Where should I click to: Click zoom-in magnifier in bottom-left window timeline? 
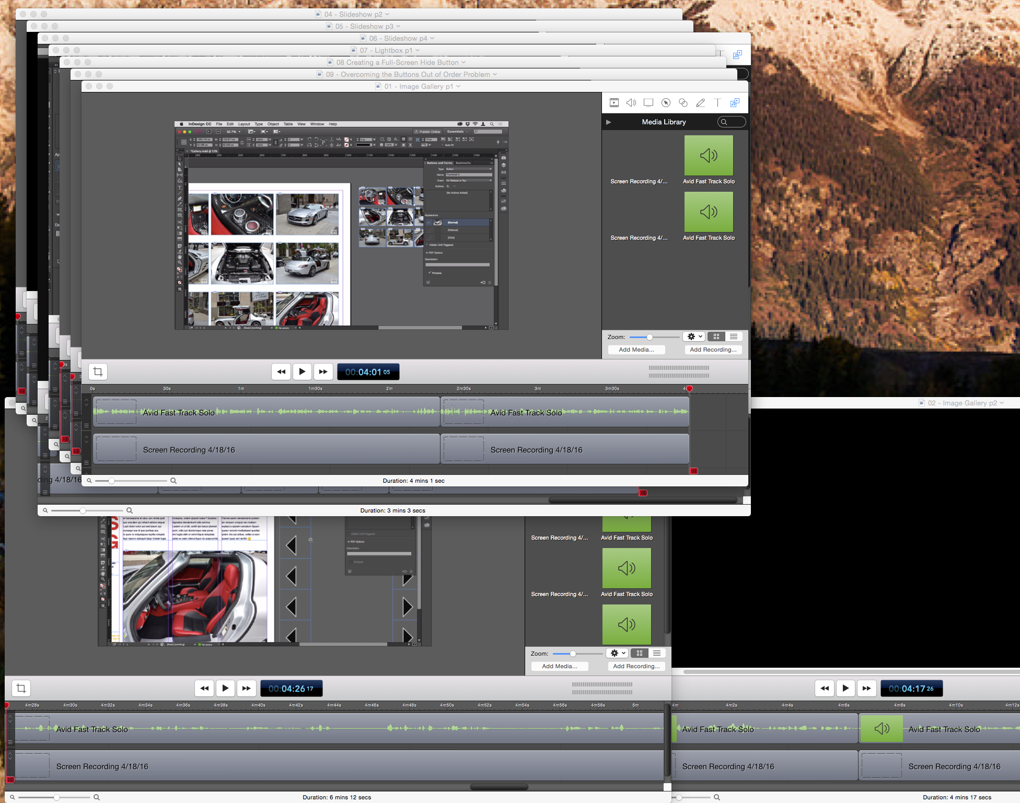coord(97,797)
